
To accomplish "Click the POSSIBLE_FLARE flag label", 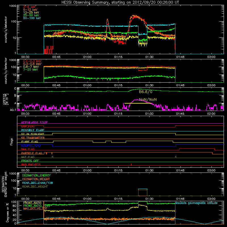I will (33, 130).
